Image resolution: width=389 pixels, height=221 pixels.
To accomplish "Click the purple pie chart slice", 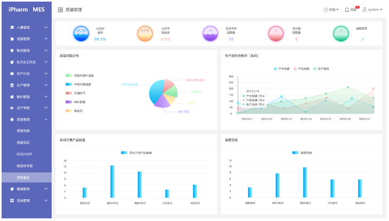I will 162,101.
